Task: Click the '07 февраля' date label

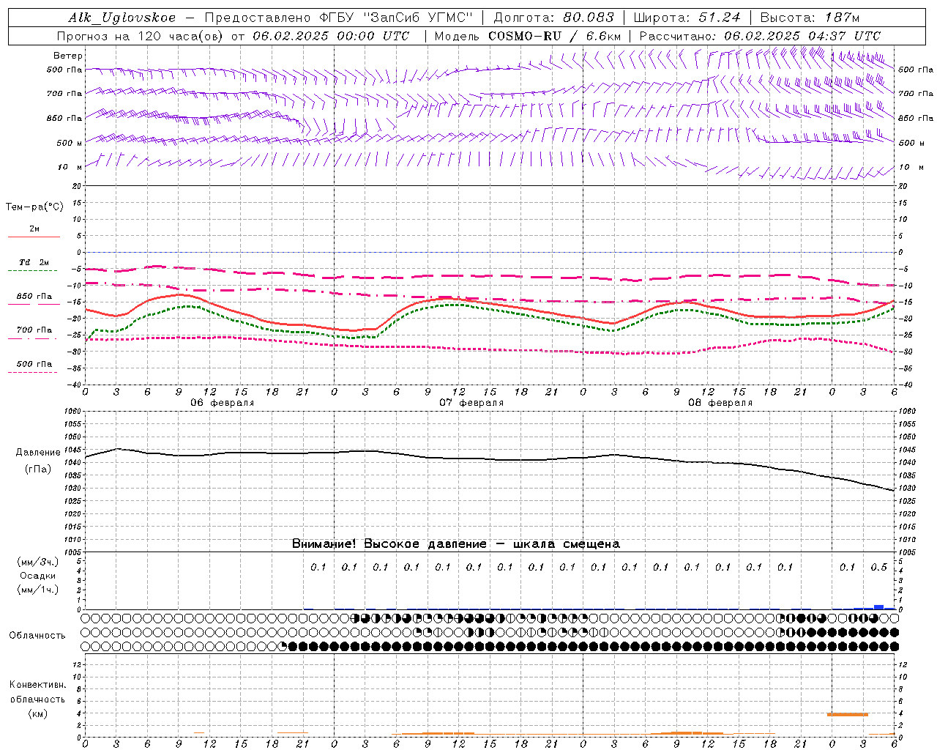Action: coord(471,403)
